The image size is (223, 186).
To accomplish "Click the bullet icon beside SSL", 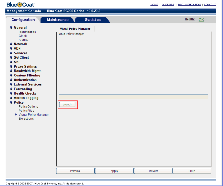I will click(11, 62).
